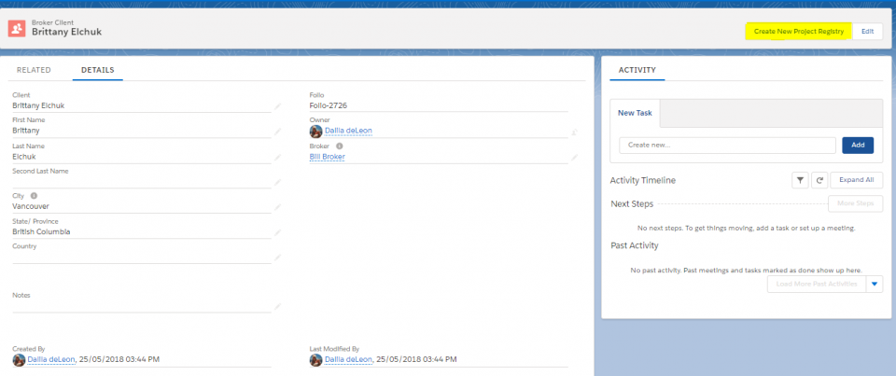Viewport: 896px width, 376px height.
Task: Click the Broker Client record icon
Action: (x=17, y=28)
